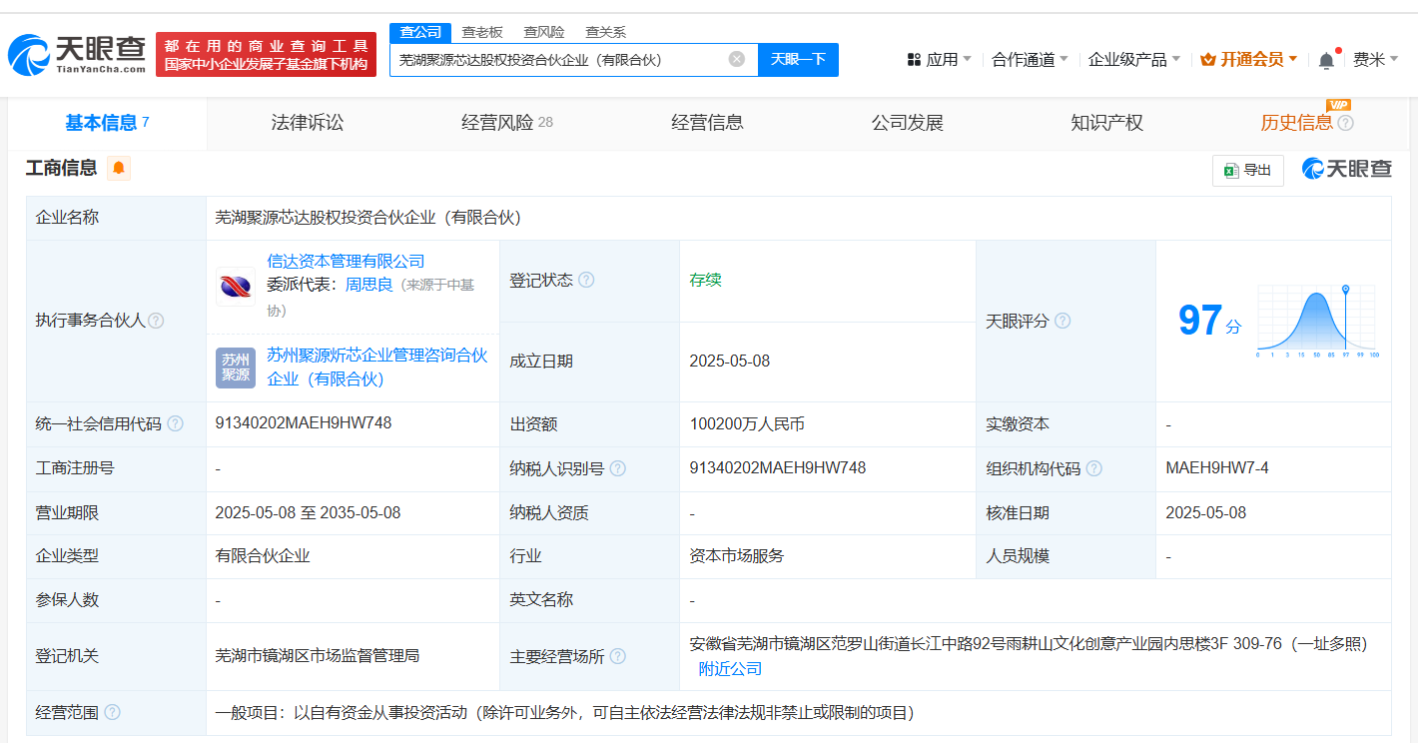Switch to the 经营风险 tab
1418x743 pixels.
click(506, 123)
